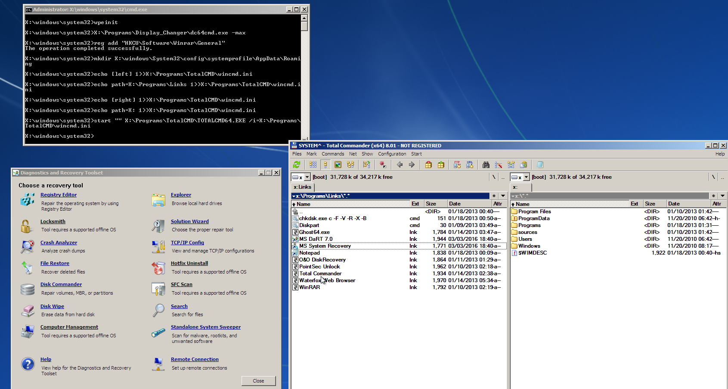The width and height of the screenshot is (728, 389).
Task: Click the branch view toolbar icon
Action: [x=366, y=165]
